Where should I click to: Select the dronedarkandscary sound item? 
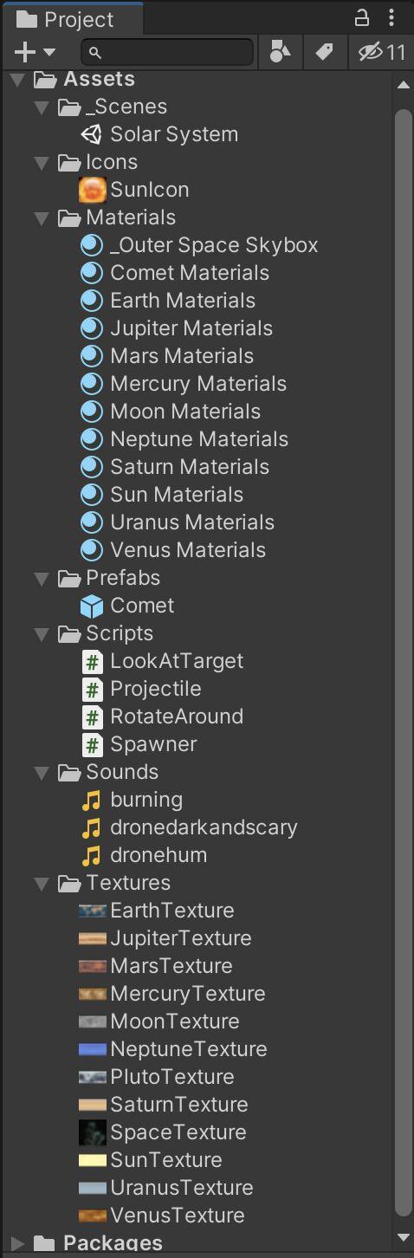[x=190, y=827]
